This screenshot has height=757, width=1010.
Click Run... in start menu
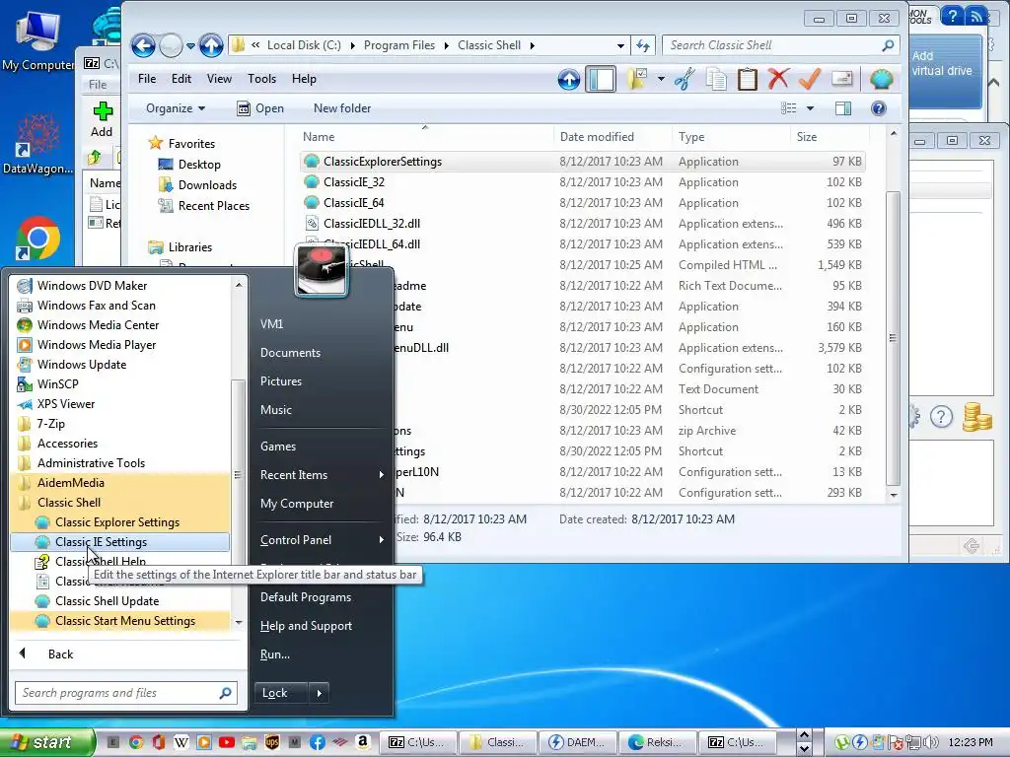pos(275,654)
